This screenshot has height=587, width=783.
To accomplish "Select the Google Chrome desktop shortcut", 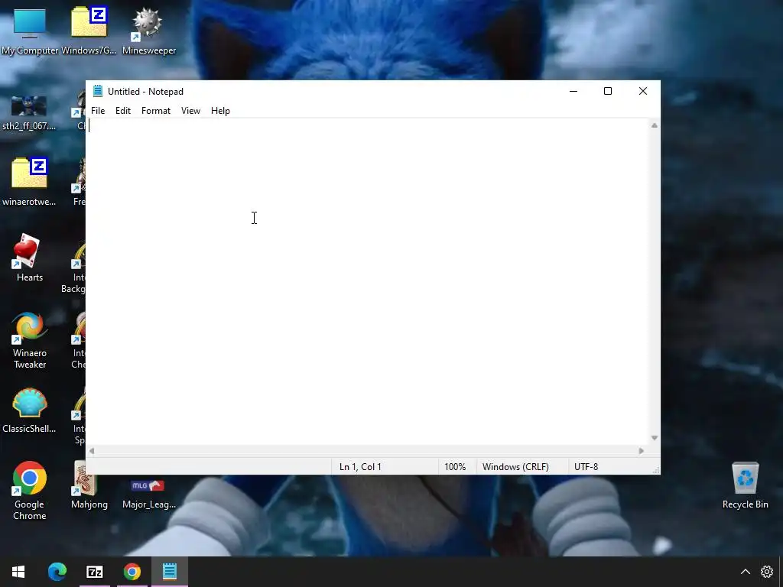I will [30, 491].
